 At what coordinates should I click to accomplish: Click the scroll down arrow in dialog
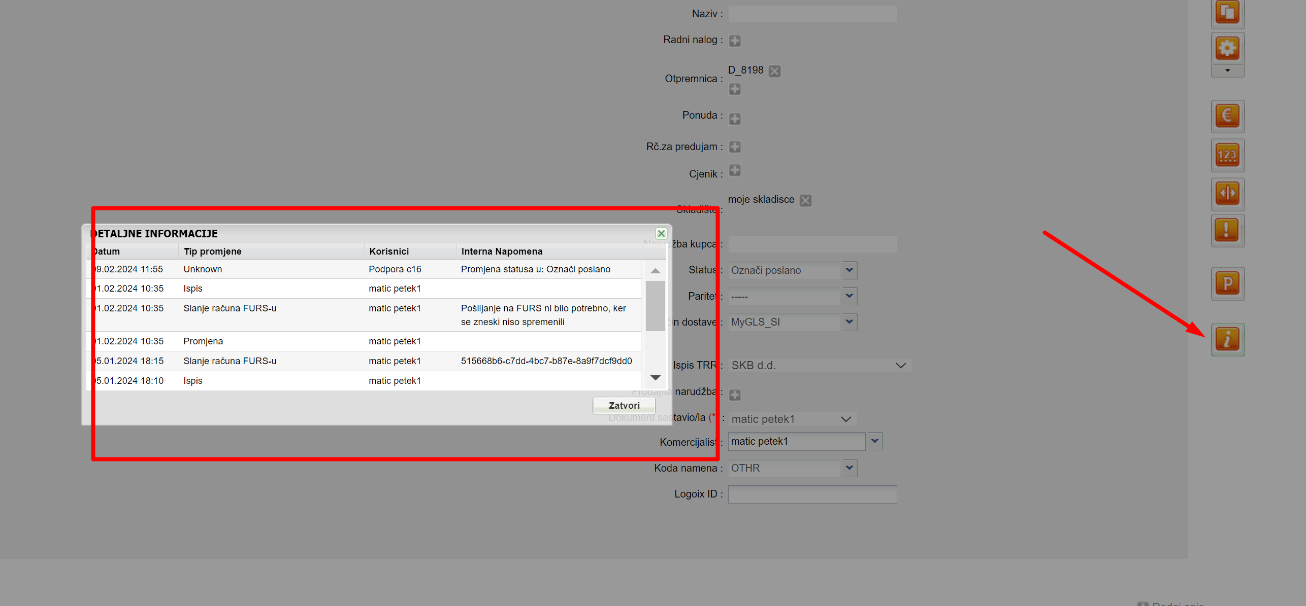click(x=656, y=378)
